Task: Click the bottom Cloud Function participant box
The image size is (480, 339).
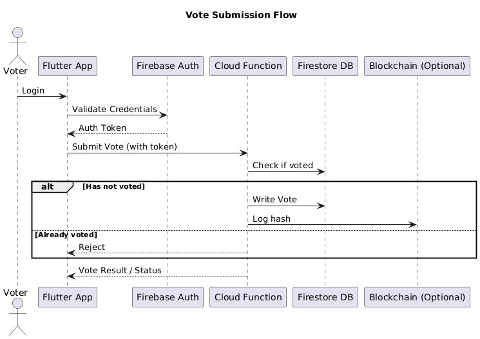Action: (248, 297)
